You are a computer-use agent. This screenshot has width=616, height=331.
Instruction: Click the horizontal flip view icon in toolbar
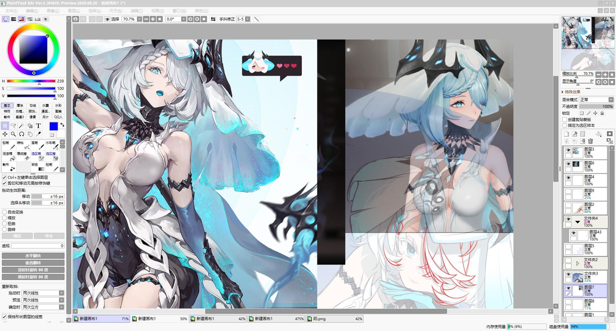click(213, 19)
